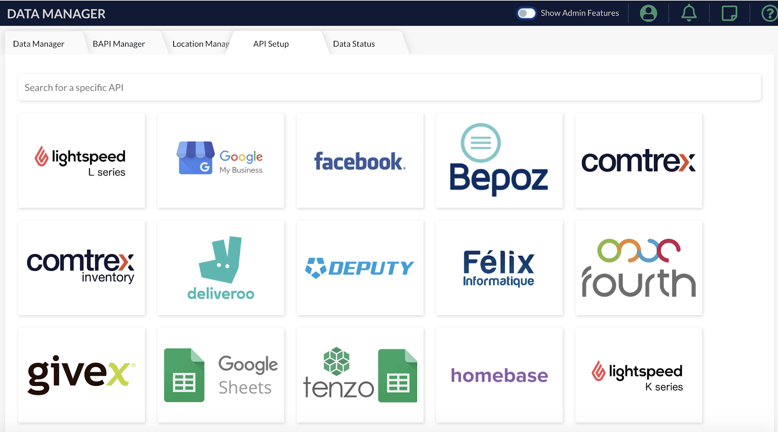Focus the Search for a specific API field
This screenshot has height=432, width=778.
tap(389, 87)
